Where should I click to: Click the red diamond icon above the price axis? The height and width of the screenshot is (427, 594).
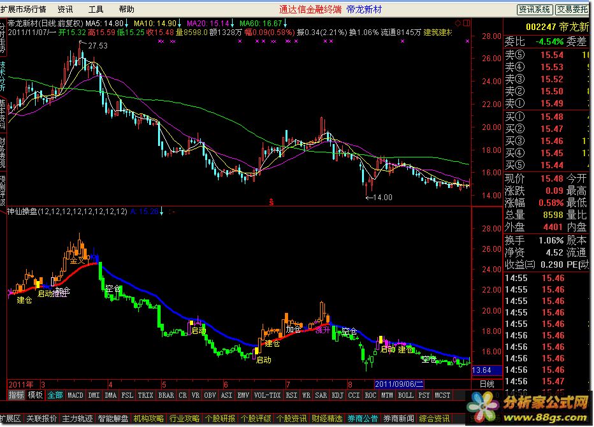click(x=458, y=24)
